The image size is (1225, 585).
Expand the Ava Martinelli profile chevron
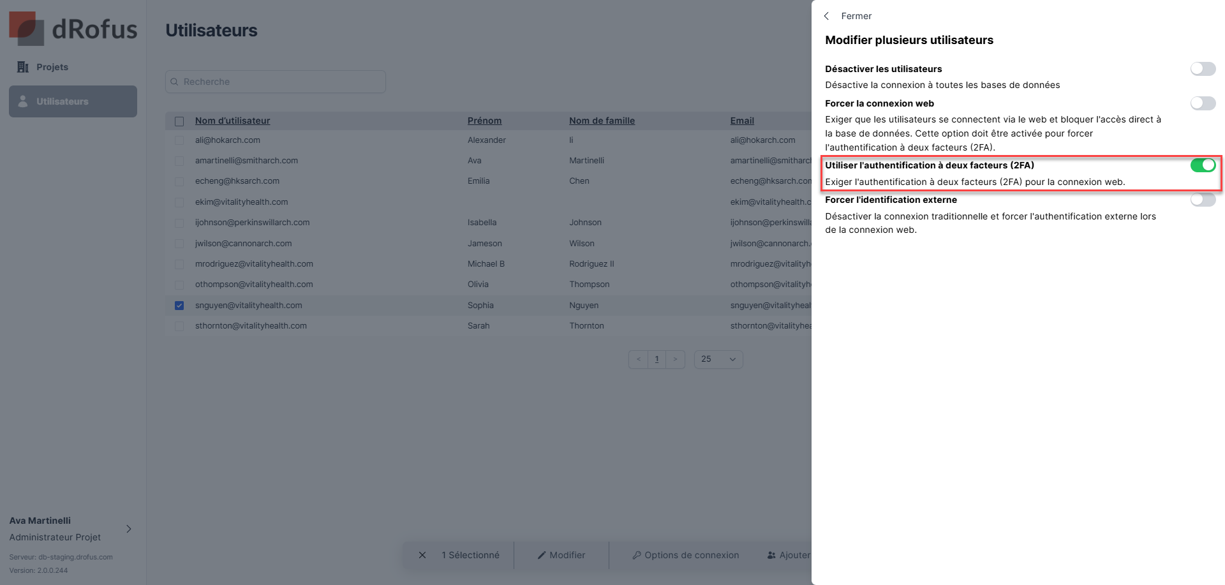[129, 529]
